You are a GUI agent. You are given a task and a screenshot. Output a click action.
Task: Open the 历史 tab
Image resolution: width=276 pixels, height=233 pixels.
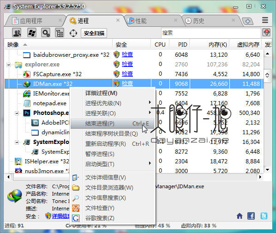pyautogui.click(x=198, y=21)
